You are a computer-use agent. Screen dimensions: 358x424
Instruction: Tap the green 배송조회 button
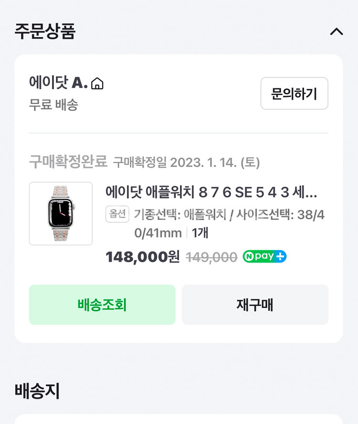102,305
